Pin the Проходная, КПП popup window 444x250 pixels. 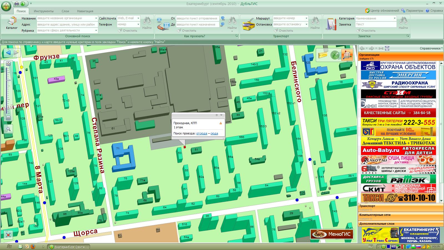click(x=217, y=115)
